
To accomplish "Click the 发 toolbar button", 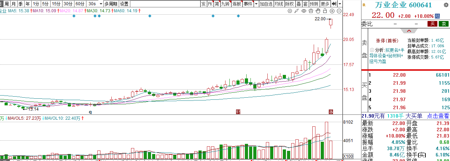I will click(x=203, y=4).
